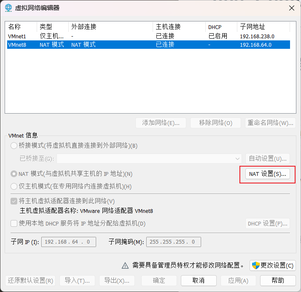The width and height of the screenshot is (301, 292).
Task: Click the adapter name text VMware 网络适配器 VMnet8
Action: [x=116, y=211]
